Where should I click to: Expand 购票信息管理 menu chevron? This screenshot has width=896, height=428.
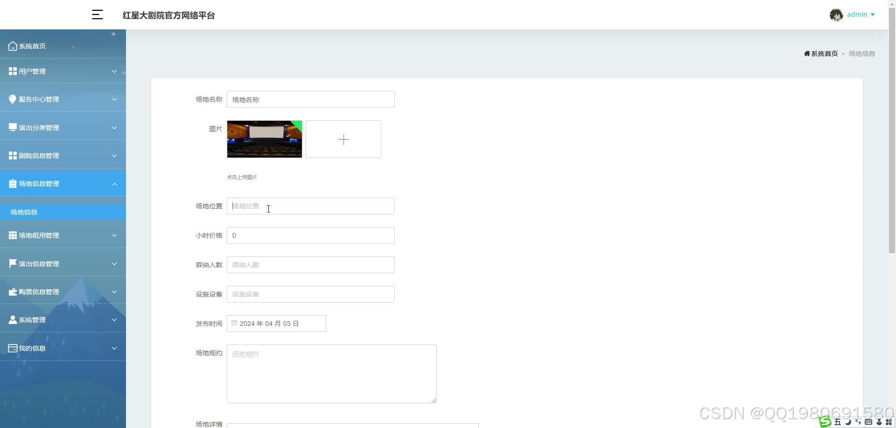point(114,292)
